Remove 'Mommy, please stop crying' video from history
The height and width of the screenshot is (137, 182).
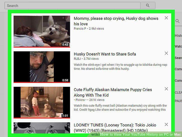click(x=166, y=18)
